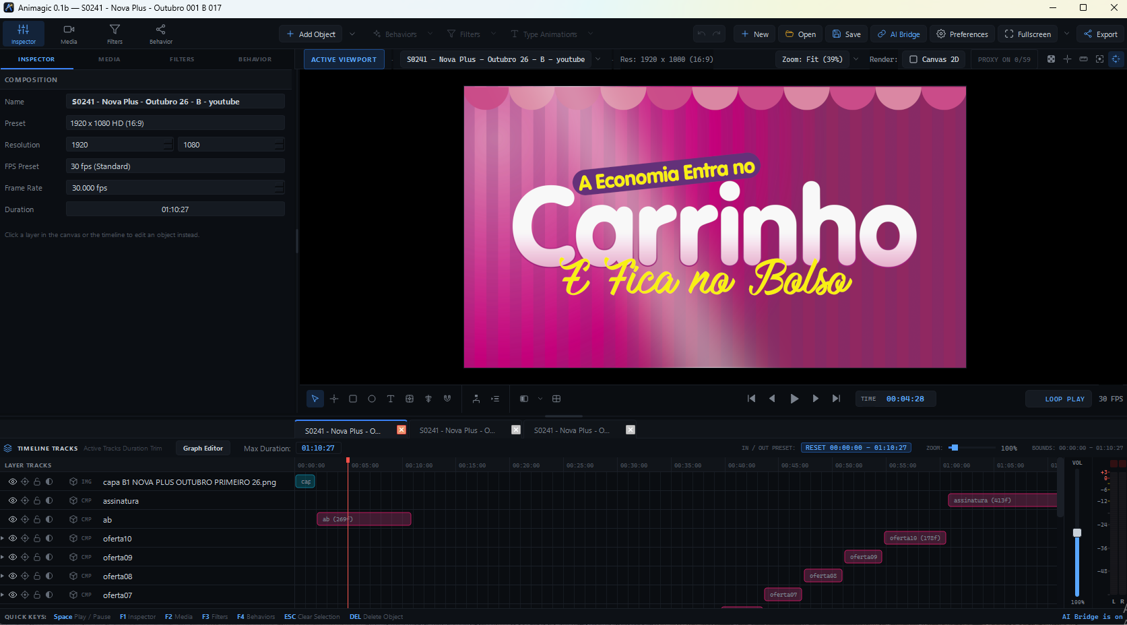Click the Redo arrow
1127x625 pixels.
[x=717, y=34]
